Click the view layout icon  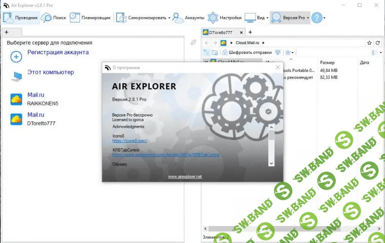[375, 52]
